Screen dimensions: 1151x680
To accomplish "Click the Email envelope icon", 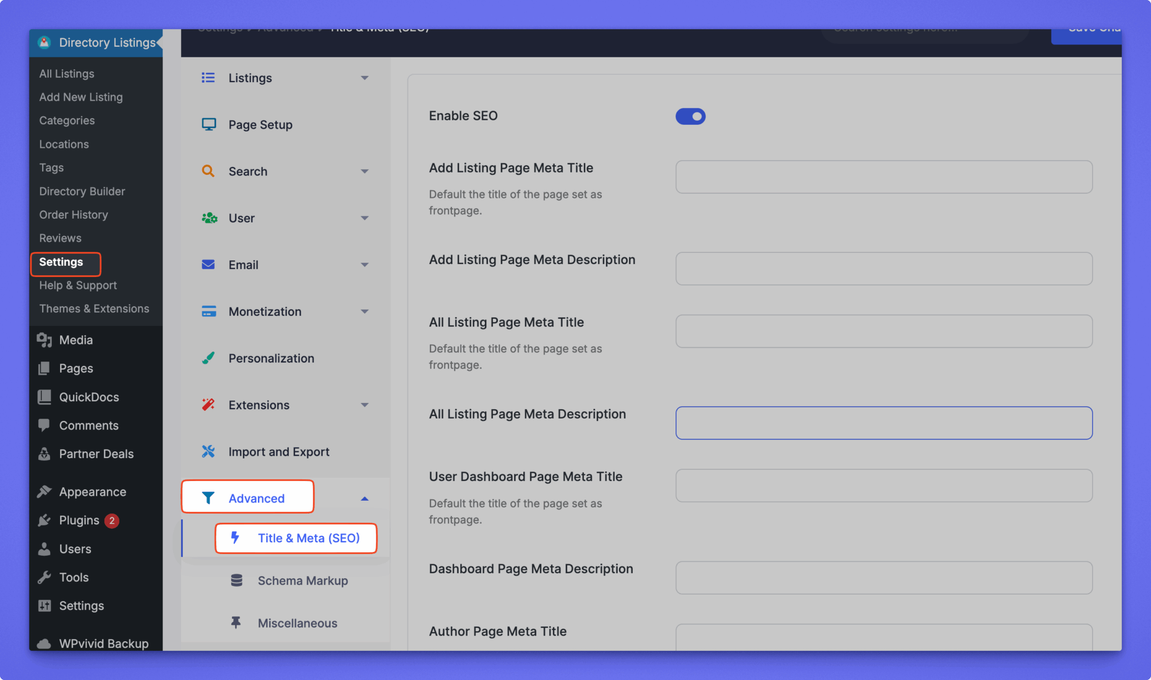I will [208, 264].
